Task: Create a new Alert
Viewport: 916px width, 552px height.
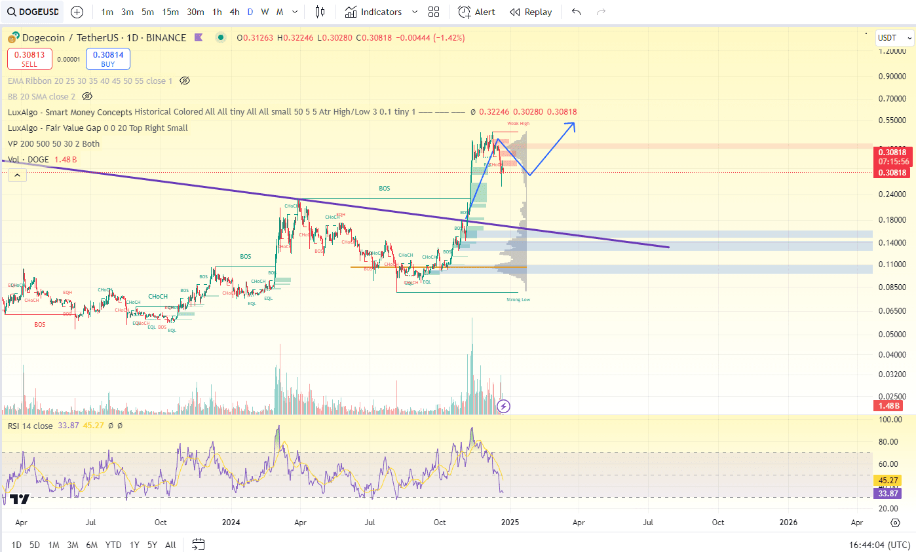Action: point(476,12)
